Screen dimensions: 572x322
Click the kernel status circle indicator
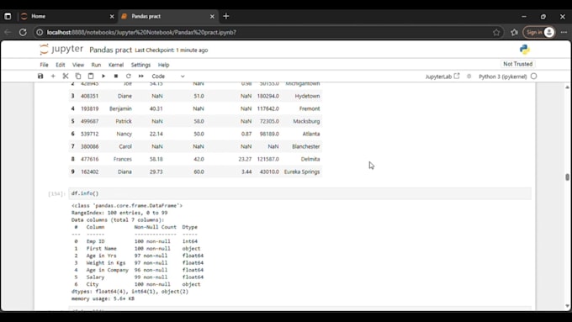(x=533, y=77)
